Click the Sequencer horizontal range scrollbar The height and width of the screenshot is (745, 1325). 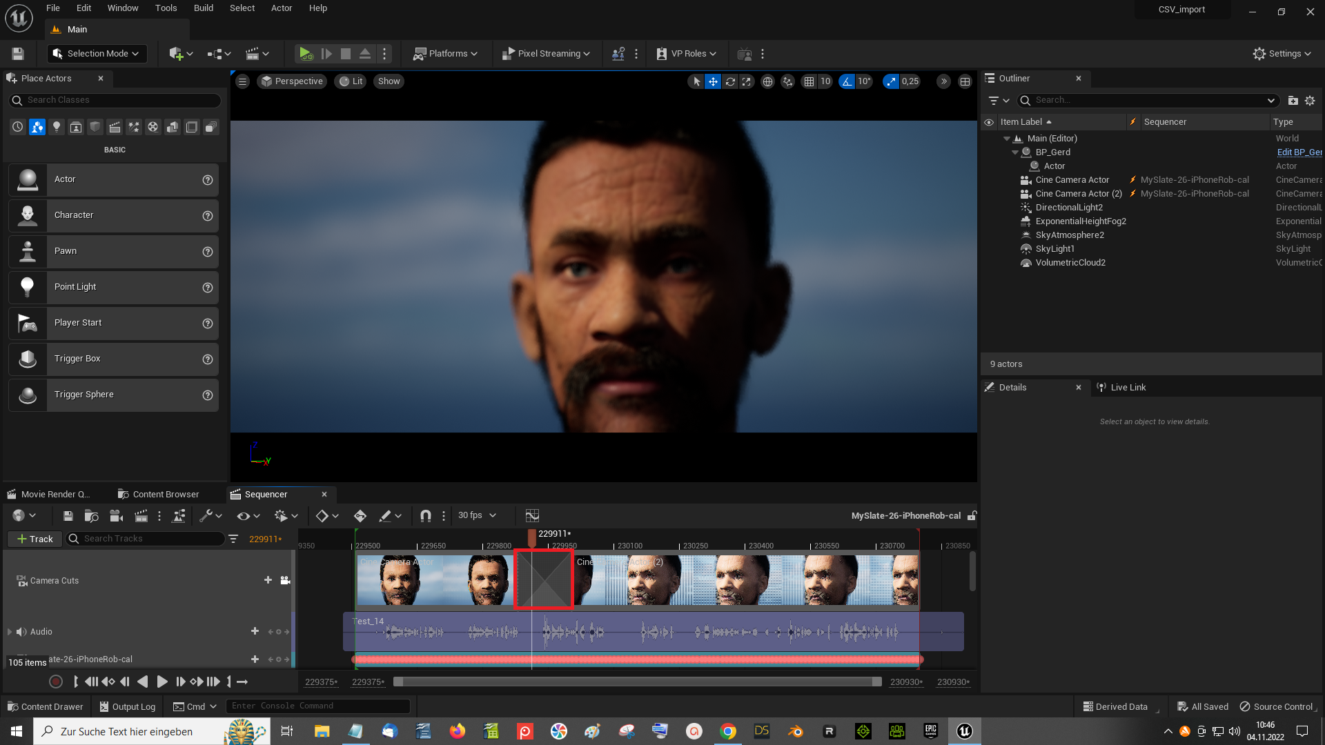[x=638, y=682]
